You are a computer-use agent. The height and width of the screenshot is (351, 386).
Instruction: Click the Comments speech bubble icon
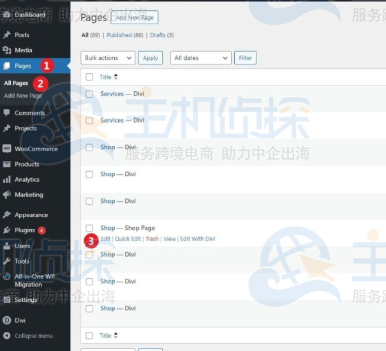[x=6, y=113]
